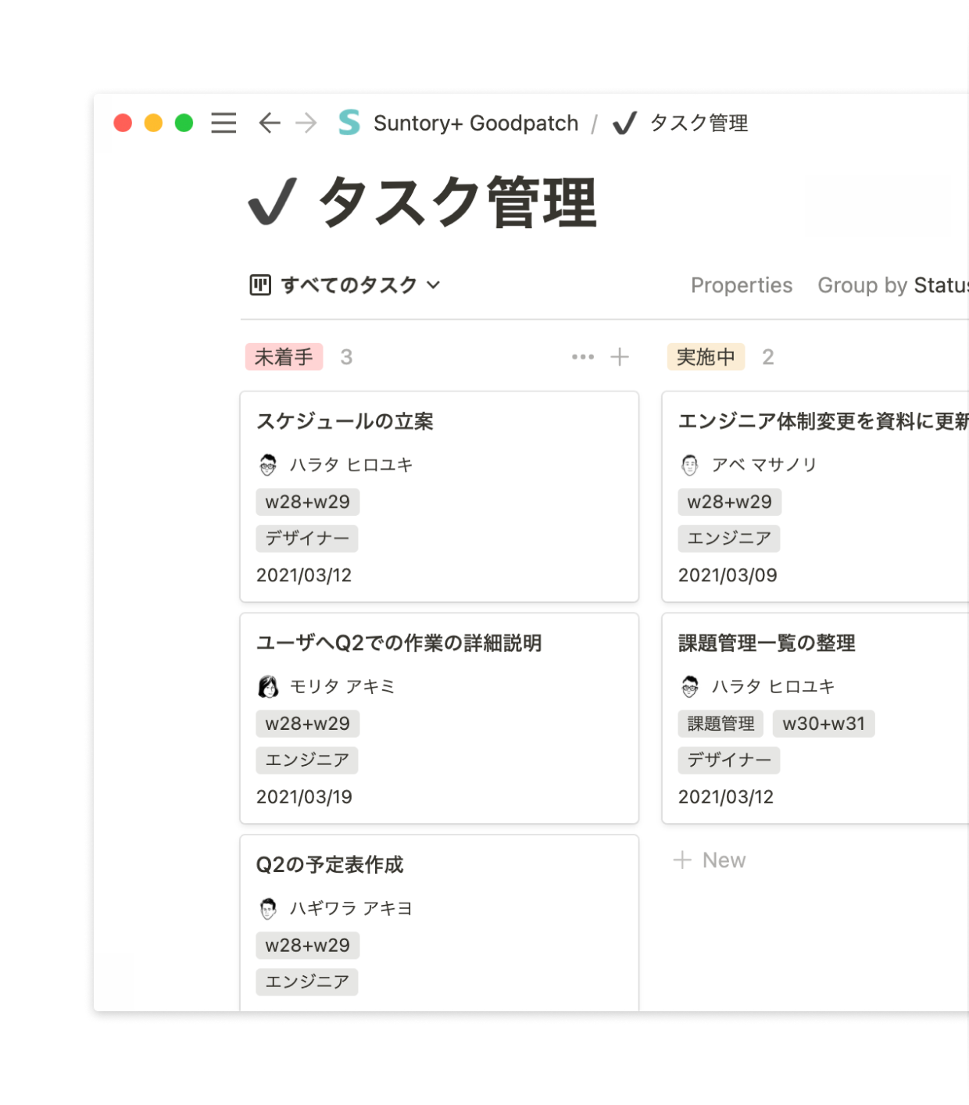
Task: Open the ••• options for the 未着手 column
Action: point(583,356)
